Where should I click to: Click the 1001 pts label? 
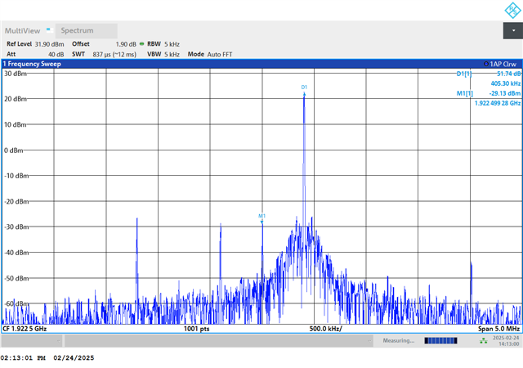pyautogui.click(x=196, y=329)
